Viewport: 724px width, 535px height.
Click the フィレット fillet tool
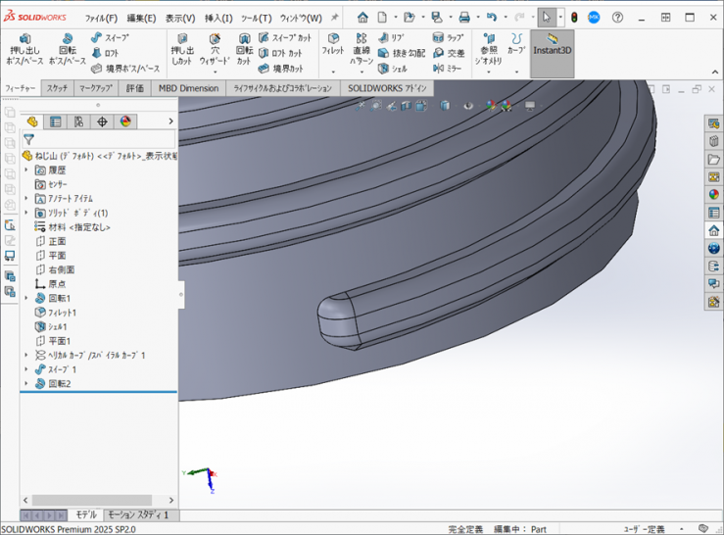[333, 45]
